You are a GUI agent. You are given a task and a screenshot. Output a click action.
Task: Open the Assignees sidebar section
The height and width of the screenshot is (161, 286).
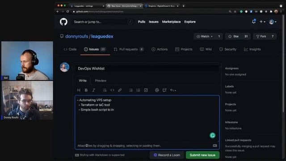click(x=231, y=68)
